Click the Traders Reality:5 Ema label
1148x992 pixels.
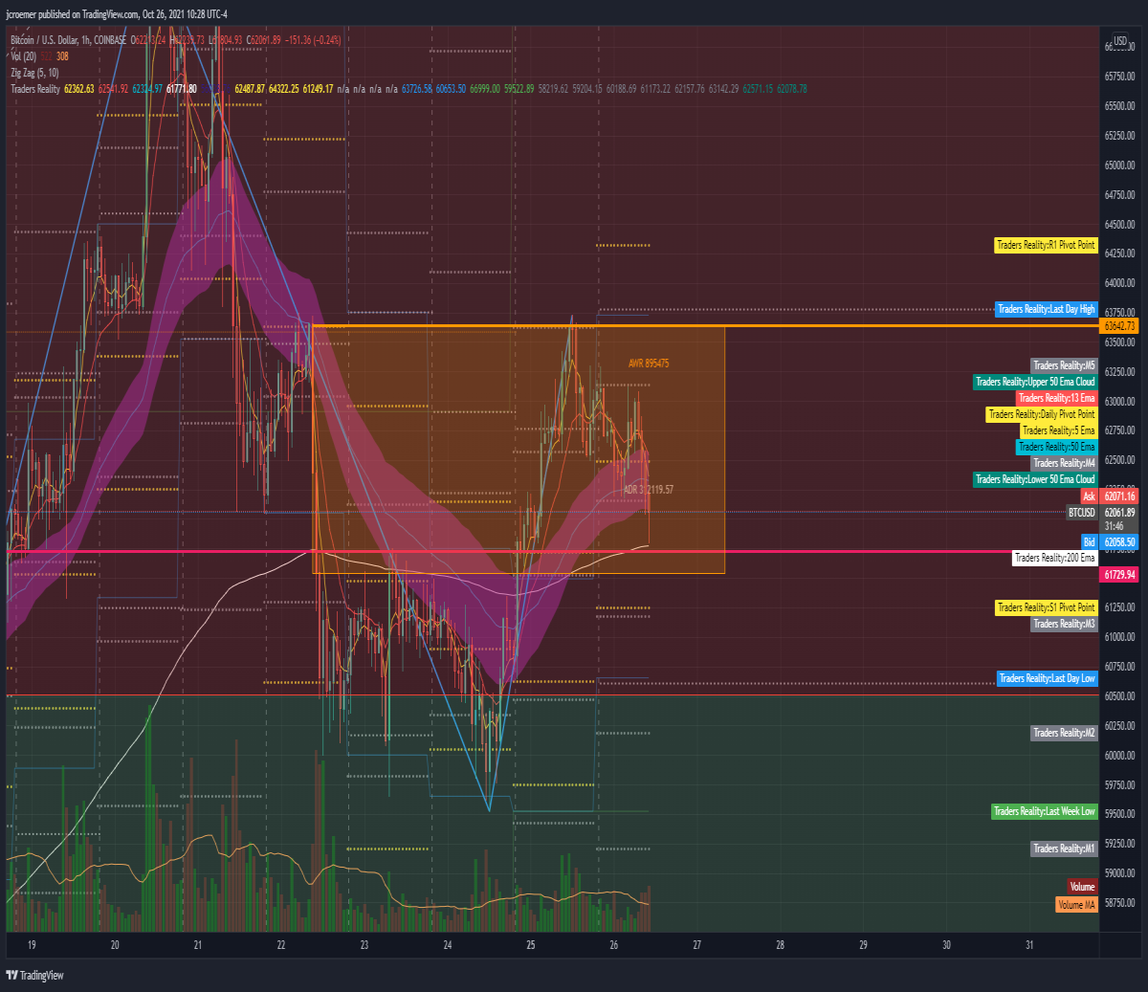1058,430
